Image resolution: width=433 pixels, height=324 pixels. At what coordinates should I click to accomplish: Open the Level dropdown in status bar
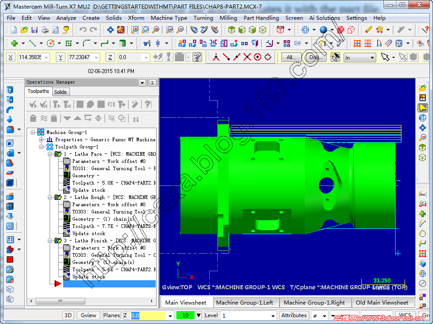[x=273, y=316]
